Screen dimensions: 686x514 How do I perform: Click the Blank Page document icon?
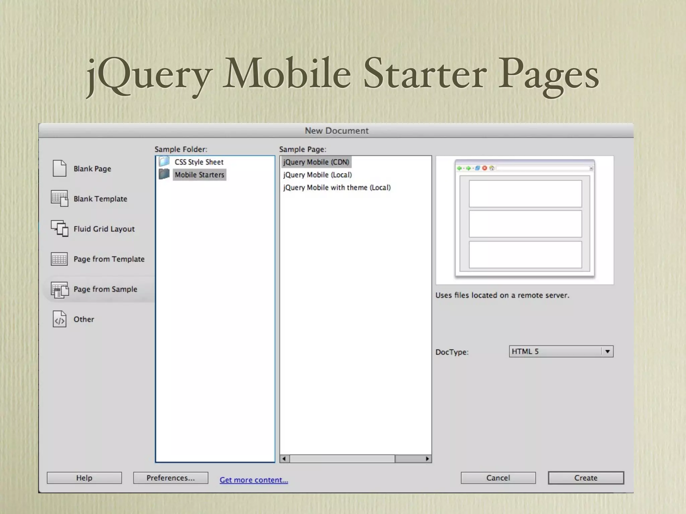click(x=59, y=168)
